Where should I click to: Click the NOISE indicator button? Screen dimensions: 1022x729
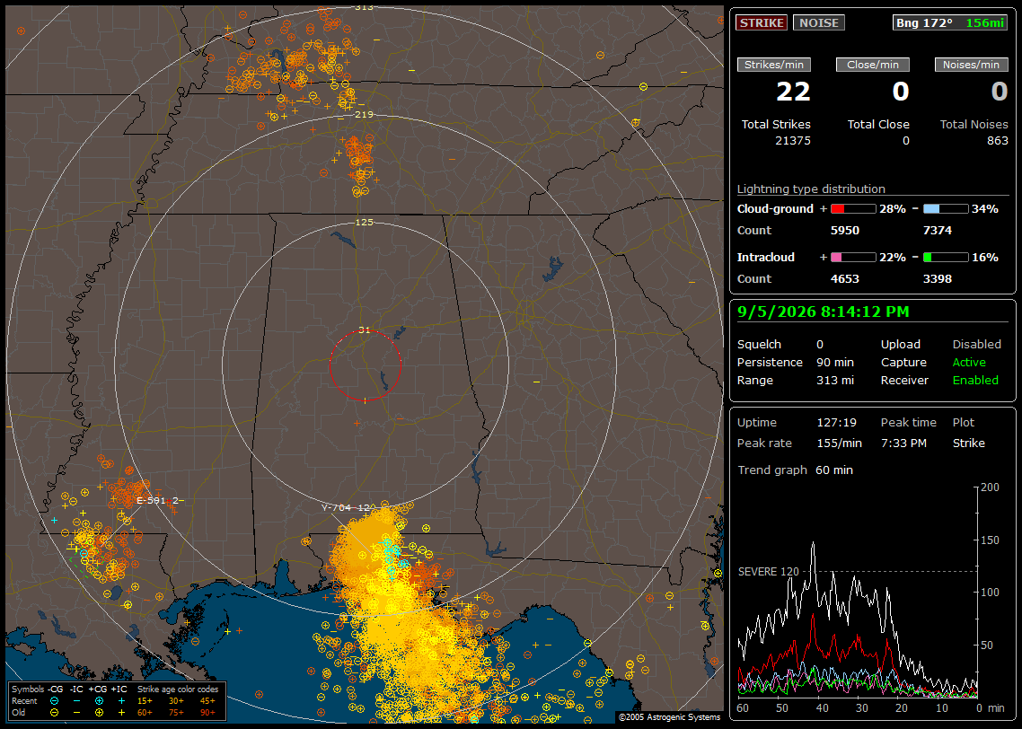819,22
